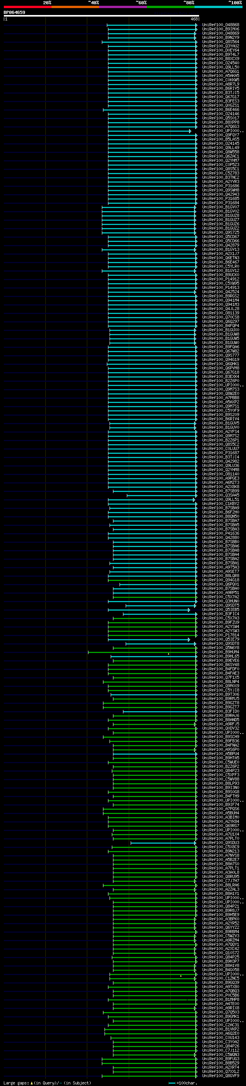Click hit UniRef100_Q42943

tap(221, 194)
